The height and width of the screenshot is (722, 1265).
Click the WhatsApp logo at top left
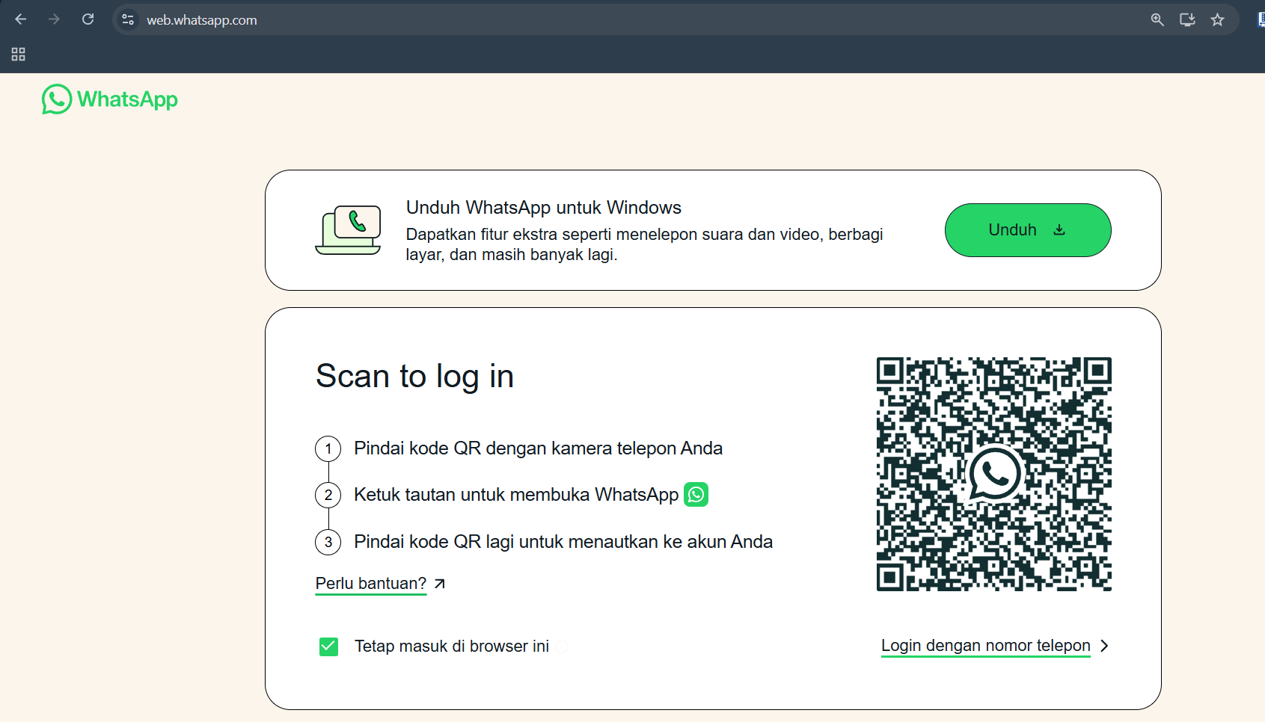click(110, 99)
